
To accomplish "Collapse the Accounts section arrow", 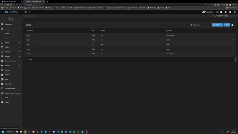I will pos(20,29).
